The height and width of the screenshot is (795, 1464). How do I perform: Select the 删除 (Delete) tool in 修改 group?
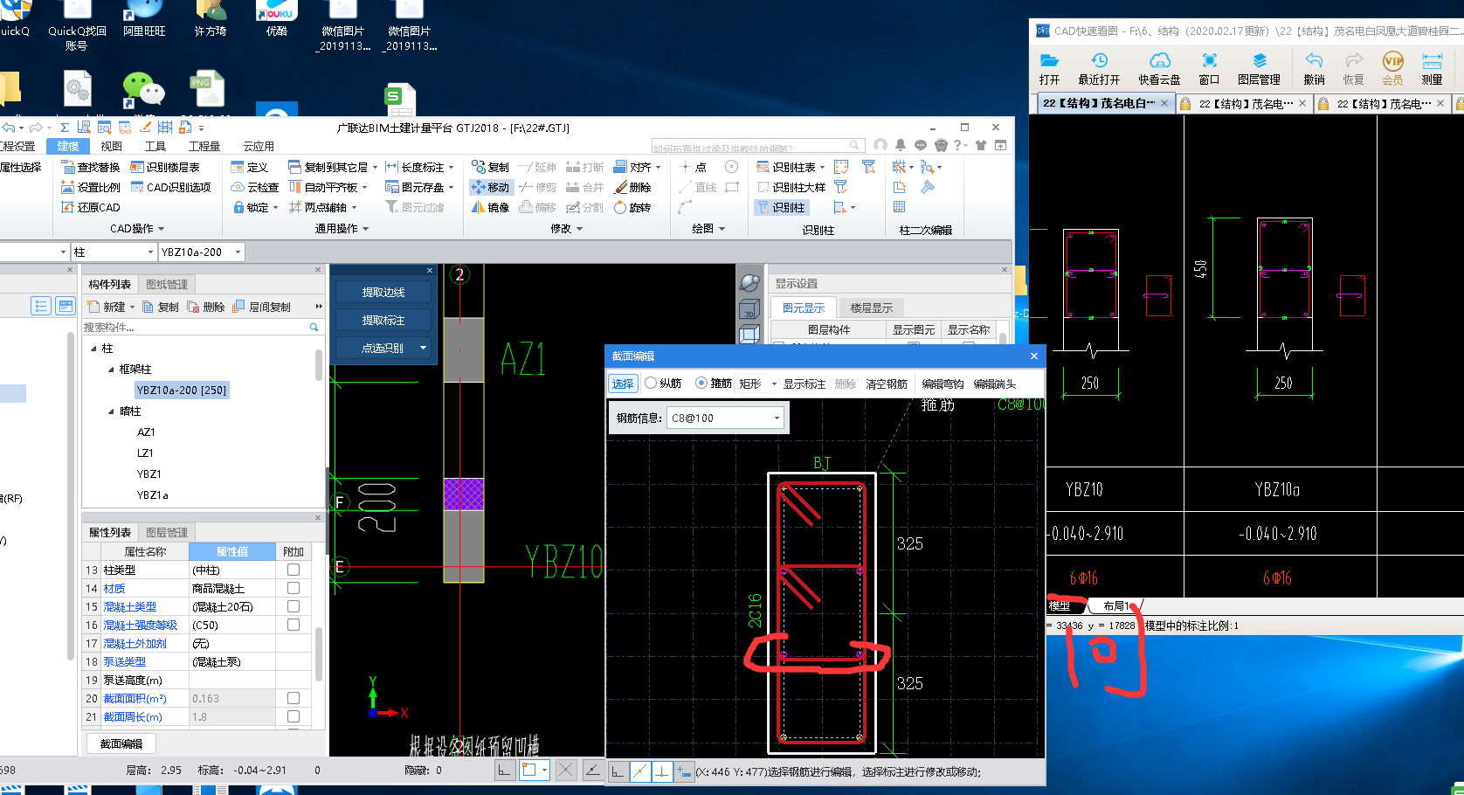[632, 187]
